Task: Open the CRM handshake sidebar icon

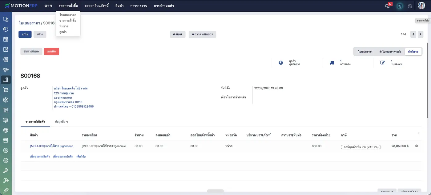Action: (6, 70)
